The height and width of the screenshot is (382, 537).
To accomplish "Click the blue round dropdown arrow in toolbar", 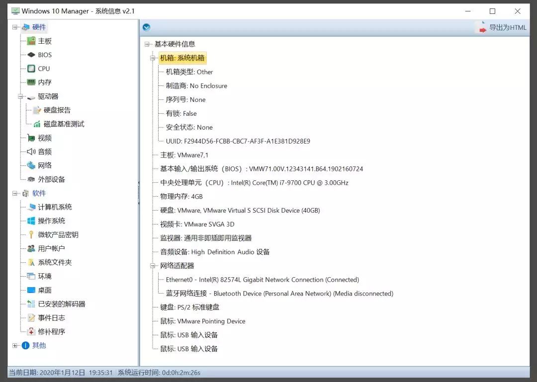I will click(146, 27).
